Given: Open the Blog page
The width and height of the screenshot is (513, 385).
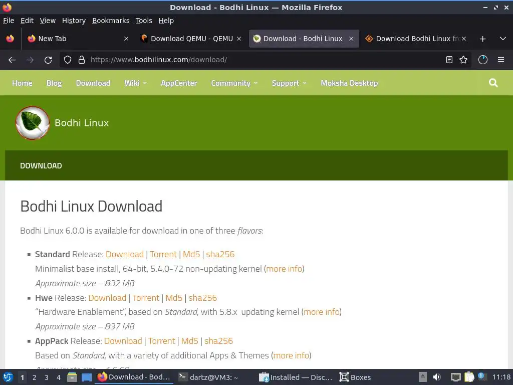Looking at the screenshot, I should tap(54, 83).
